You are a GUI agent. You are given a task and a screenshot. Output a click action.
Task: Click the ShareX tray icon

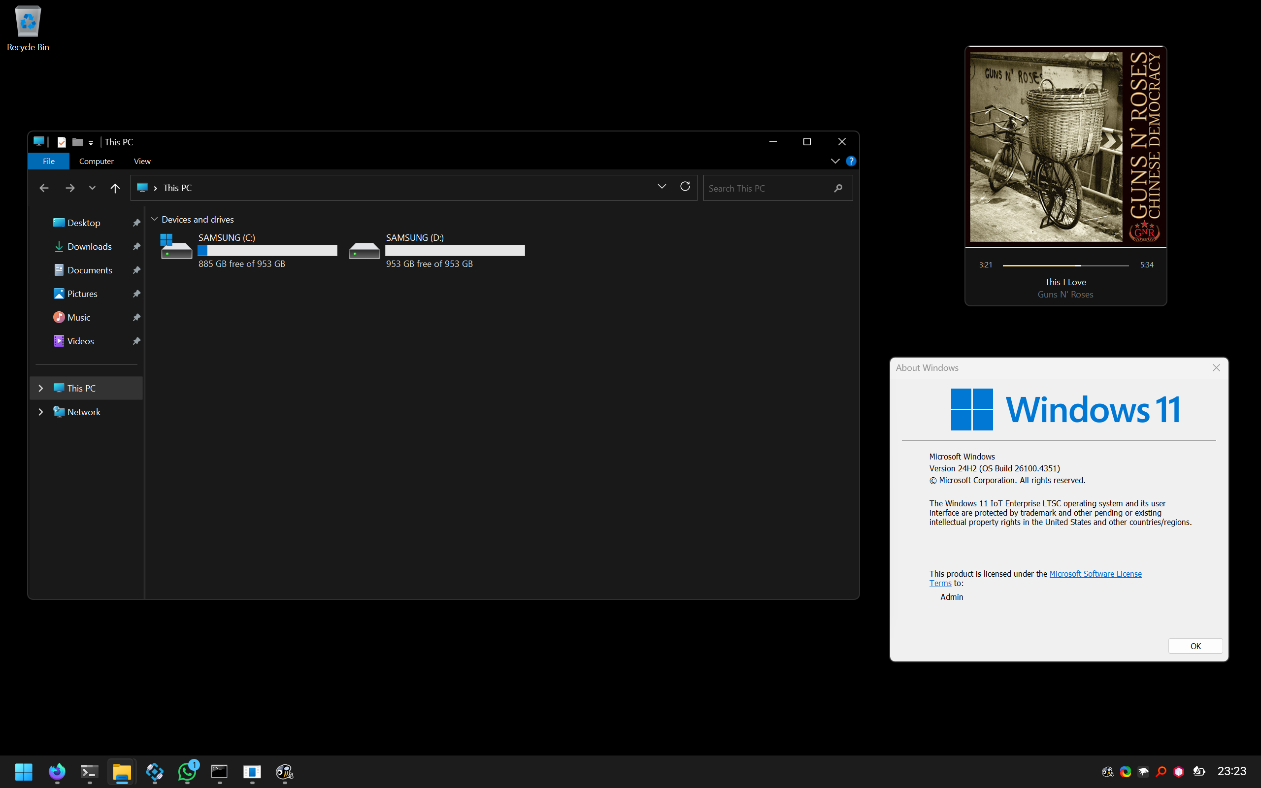pos(1126,771)
